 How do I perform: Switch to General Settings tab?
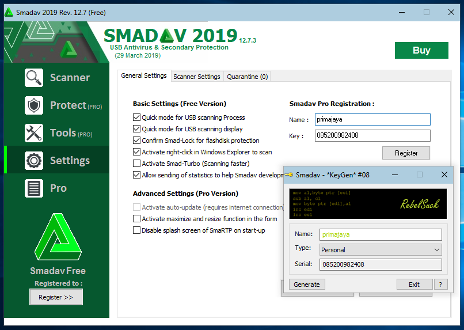tap(144, 76)
